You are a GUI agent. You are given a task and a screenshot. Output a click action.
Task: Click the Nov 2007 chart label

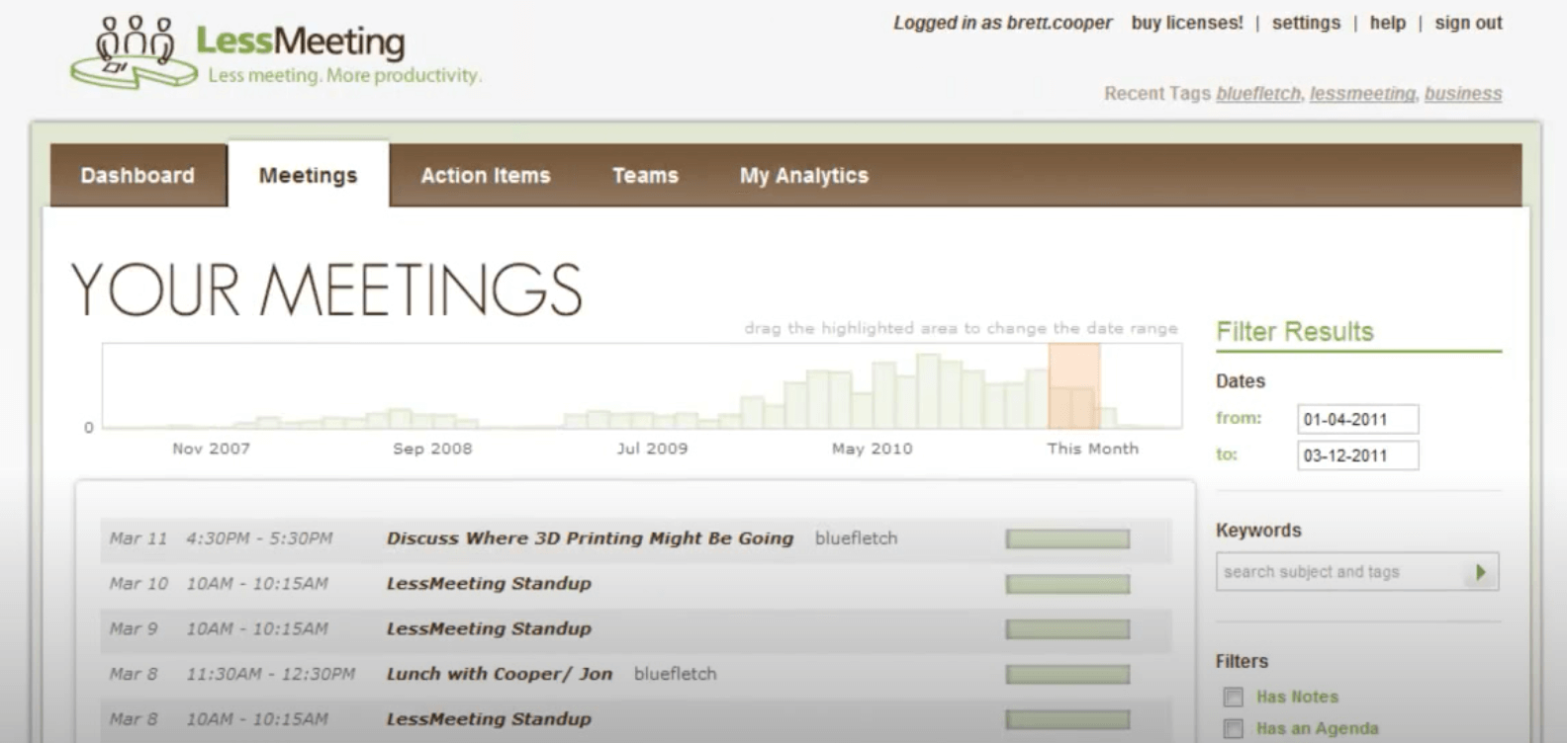coord(211,449)
